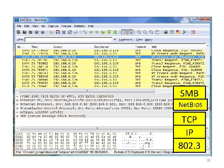Expand the Transmission Control Protocol row
The width and height of the screenshot is (224, 168).
[x=17, y=109]
